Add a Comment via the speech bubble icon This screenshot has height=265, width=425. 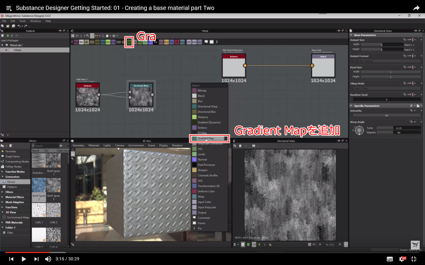tap(206, 42)
